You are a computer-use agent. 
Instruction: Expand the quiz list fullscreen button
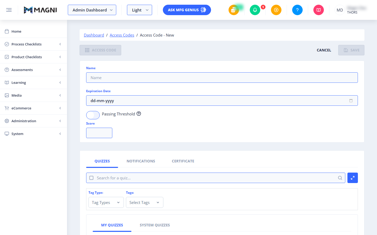[x=353, y=178]
